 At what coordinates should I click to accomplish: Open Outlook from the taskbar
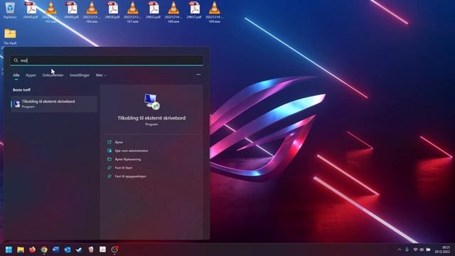(68, 250)
